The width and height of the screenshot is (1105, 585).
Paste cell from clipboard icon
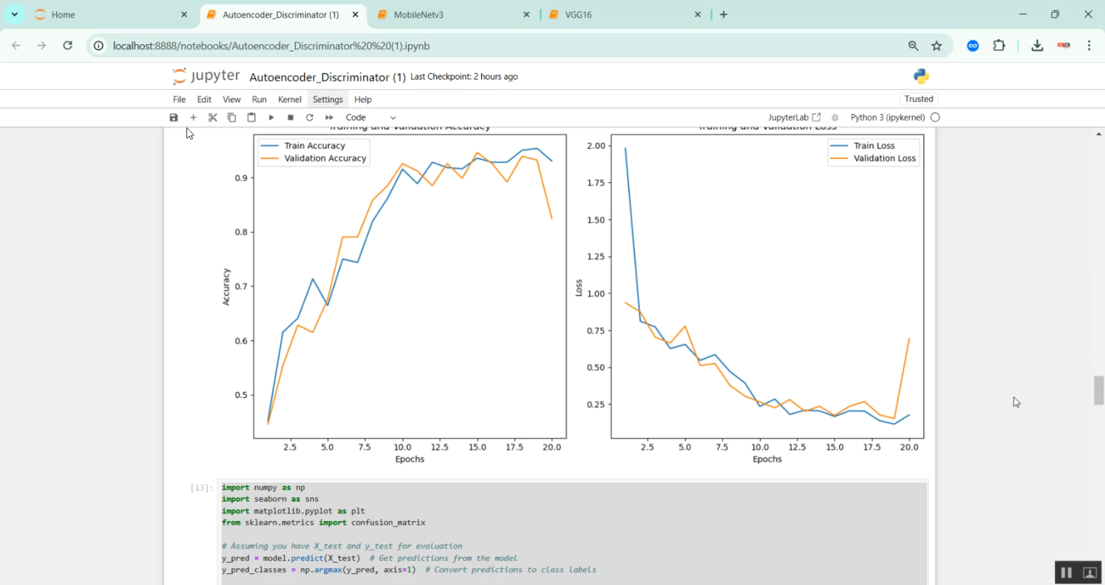tap(251, 117)
